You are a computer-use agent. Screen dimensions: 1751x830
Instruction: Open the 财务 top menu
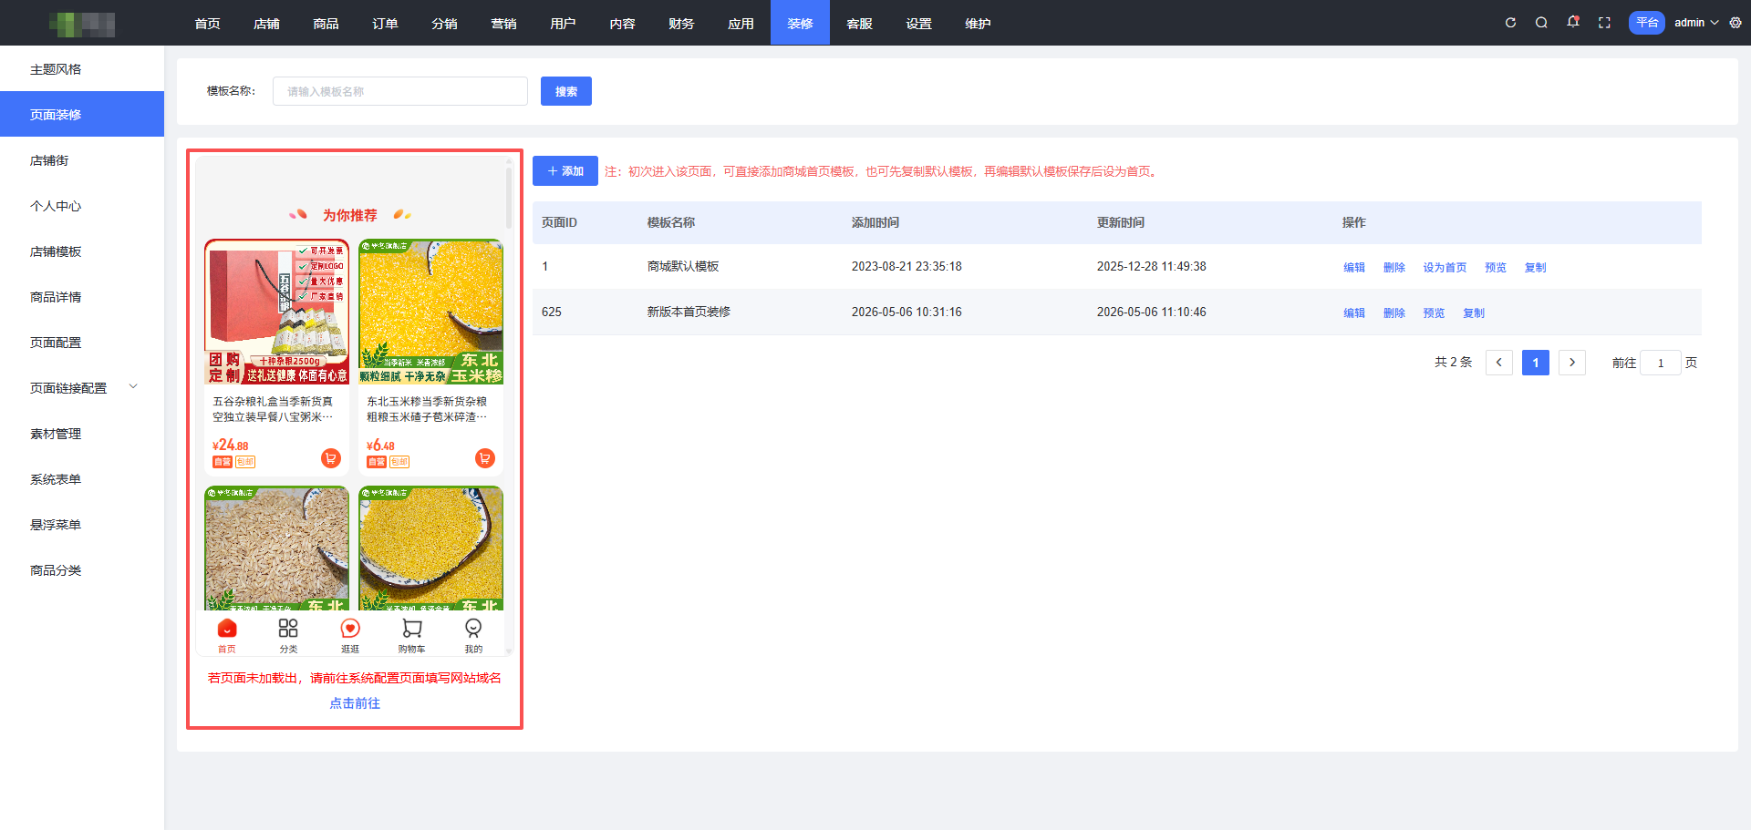click(682, 23)
